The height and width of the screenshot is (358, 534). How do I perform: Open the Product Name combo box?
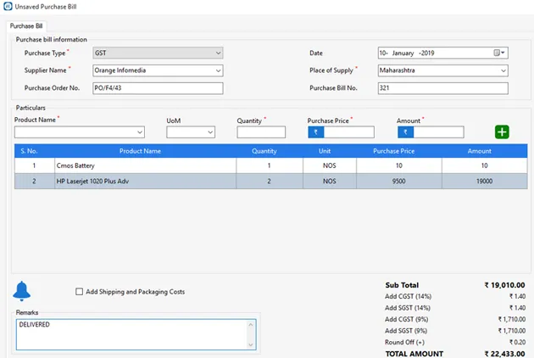(140, 132)
